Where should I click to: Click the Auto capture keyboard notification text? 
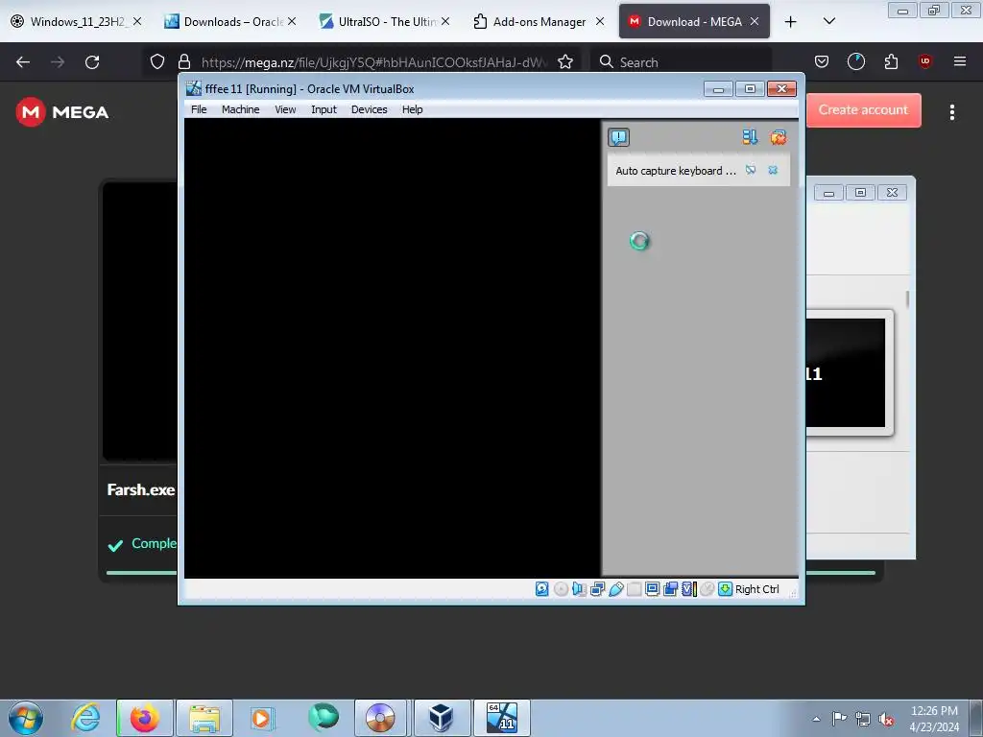[x=675, y=171]
